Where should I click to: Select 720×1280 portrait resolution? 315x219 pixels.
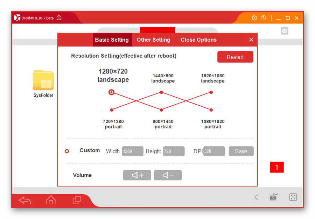112,110
